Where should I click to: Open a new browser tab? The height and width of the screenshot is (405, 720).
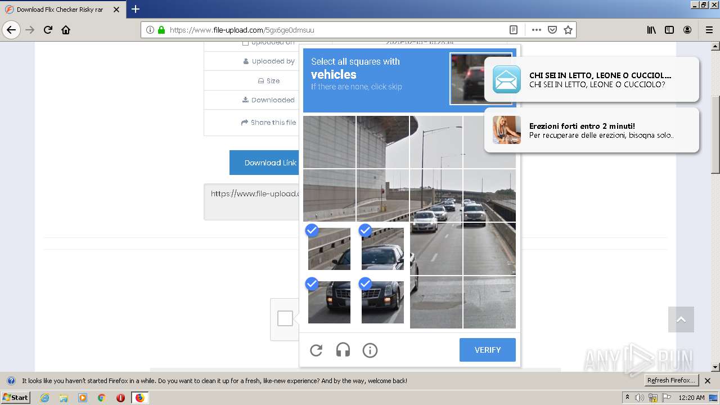click(136, 9)
